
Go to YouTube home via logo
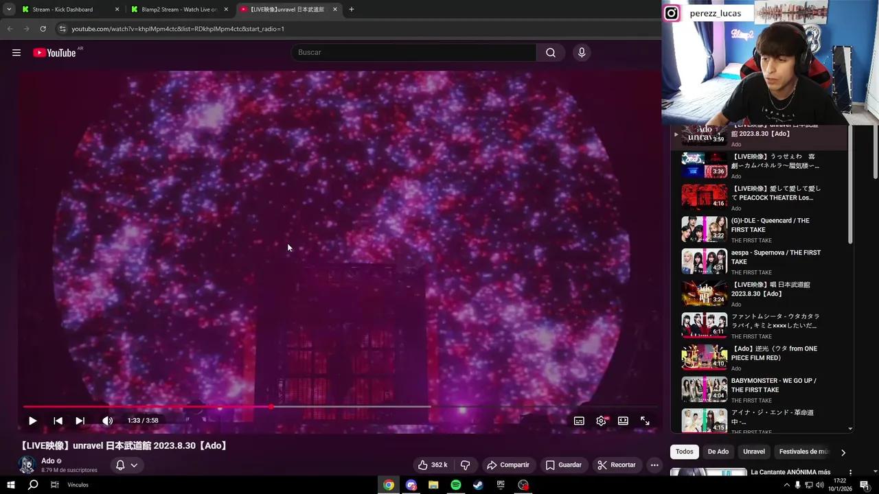click(55, 53)
